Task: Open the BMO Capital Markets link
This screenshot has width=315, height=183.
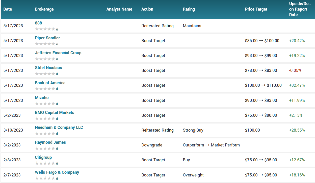Action: [55, 112]
